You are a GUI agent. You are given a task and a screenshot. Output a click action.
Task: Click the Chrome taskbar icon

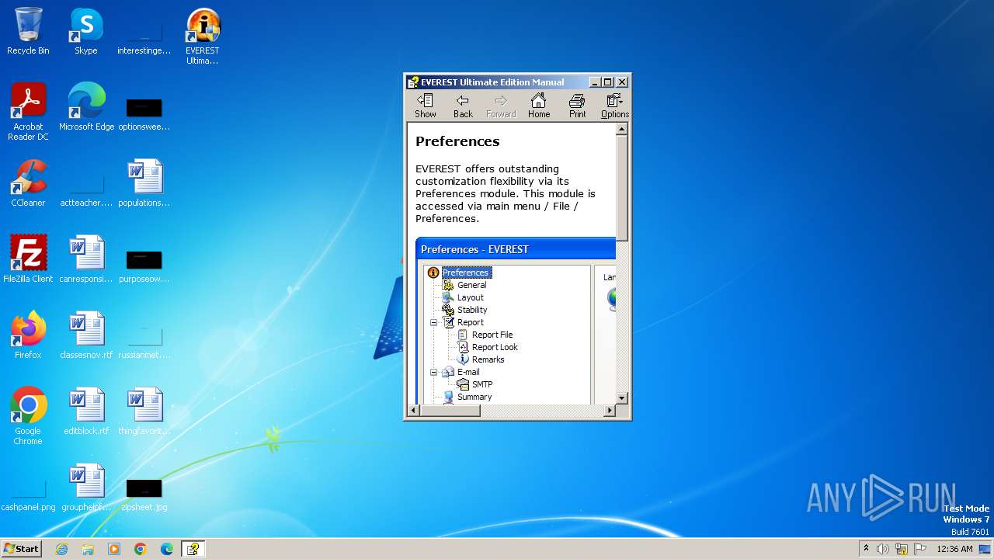pos(141,549)
